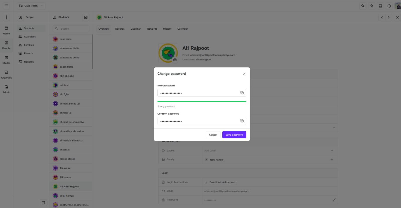This screenshot has height=208, width=401.
Task: Click the students list scrollbar
Action: pyautogui.click(x=92, y=52)
